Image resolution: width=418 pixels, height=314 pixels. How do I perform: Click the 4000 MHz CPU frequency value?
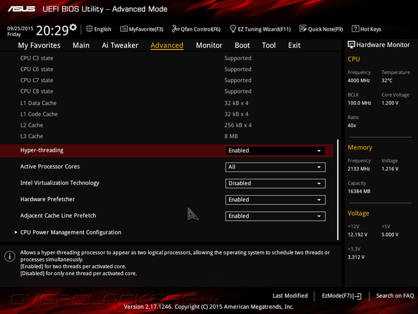coord(359,80)
